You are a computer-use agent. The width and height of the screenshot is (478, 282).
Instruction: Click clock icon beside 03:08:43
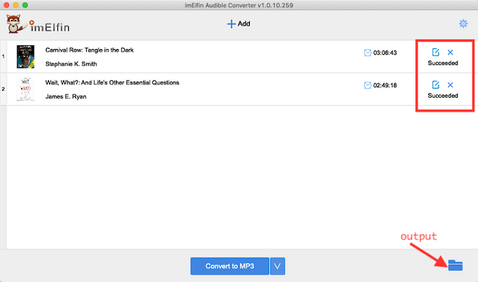point(367,53)
